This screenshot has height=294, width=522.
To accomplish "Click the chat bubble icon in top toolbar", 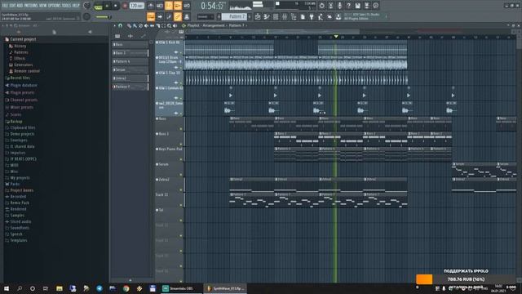I will (375, 6).
